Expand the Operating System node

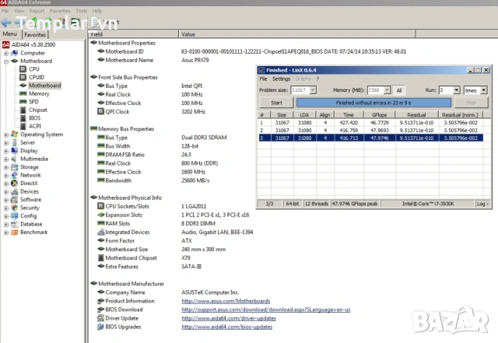[x=6, y=135]
